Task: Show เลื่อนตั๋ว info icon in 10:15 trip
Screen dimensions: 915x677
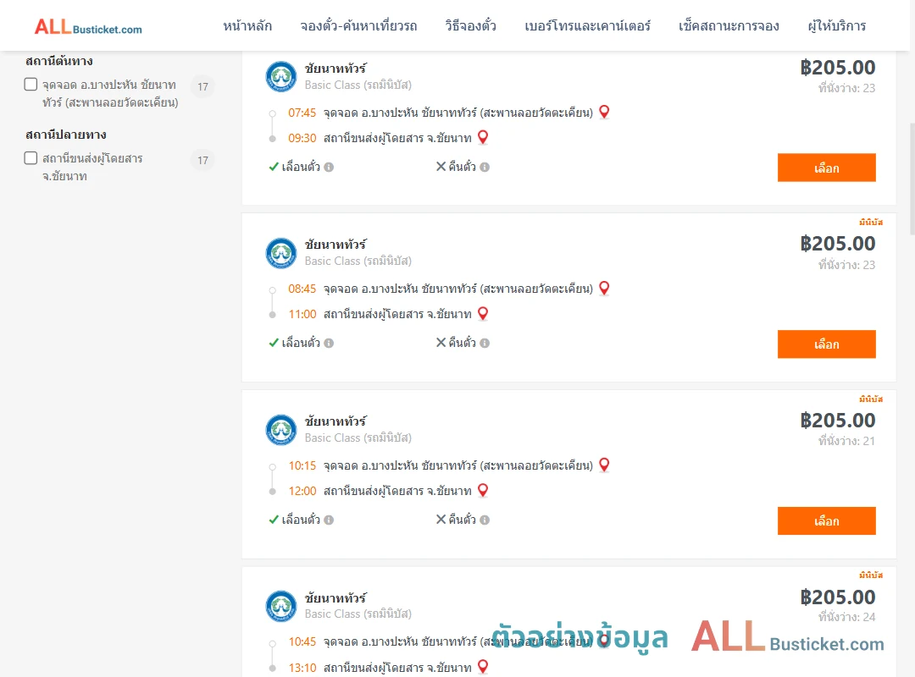Action: coord(329,520)
